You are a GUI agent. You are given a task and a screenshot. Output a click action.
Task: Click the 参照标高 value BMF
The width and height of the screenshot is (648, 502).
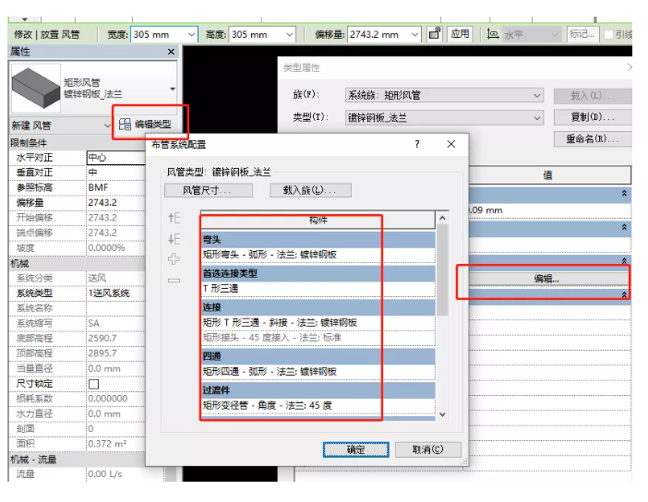coord(115,187)
